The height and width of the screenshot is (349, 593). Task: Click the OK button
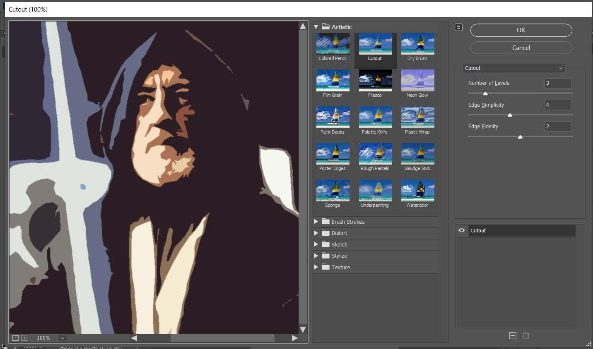click(521, 30)
